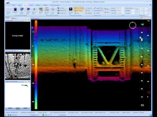Click the green frame 3D icon
Screen dimensions: 157x117
tap(53, 9)
